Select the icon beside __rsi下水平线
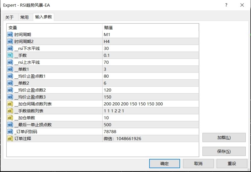 10,48
